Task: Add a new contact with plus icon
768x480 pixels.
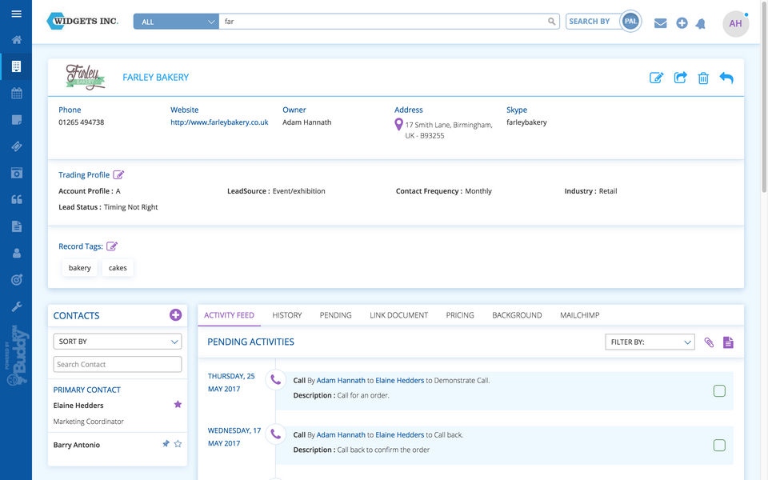Action: point(175,315)
